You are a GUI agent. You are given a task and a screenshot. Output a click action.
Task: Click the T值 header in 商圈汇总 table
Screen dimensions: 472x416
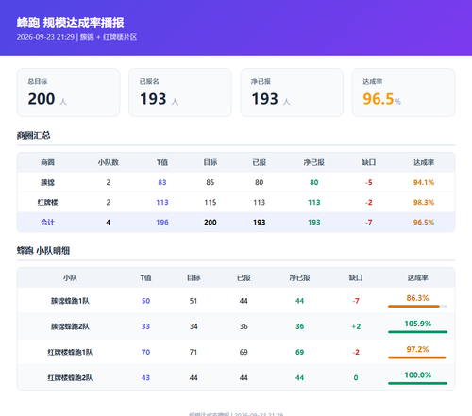162,162
